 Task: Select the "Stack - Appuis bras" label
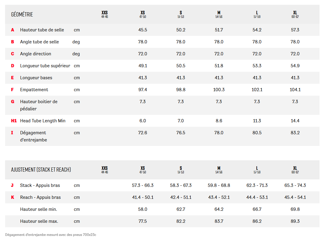click(x=40, y=185)
